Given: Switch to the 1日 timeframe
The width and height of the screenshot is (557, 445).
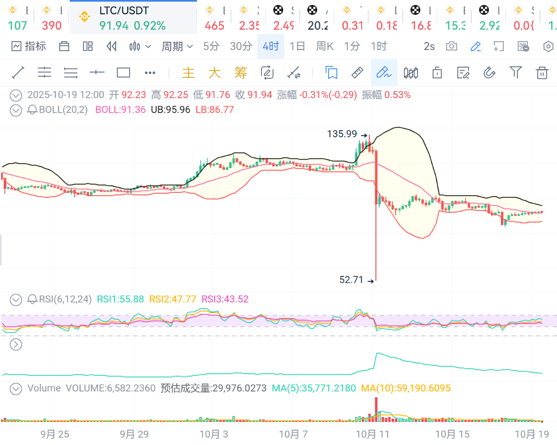Looking at the screenshot, I should tap(297, 46).
